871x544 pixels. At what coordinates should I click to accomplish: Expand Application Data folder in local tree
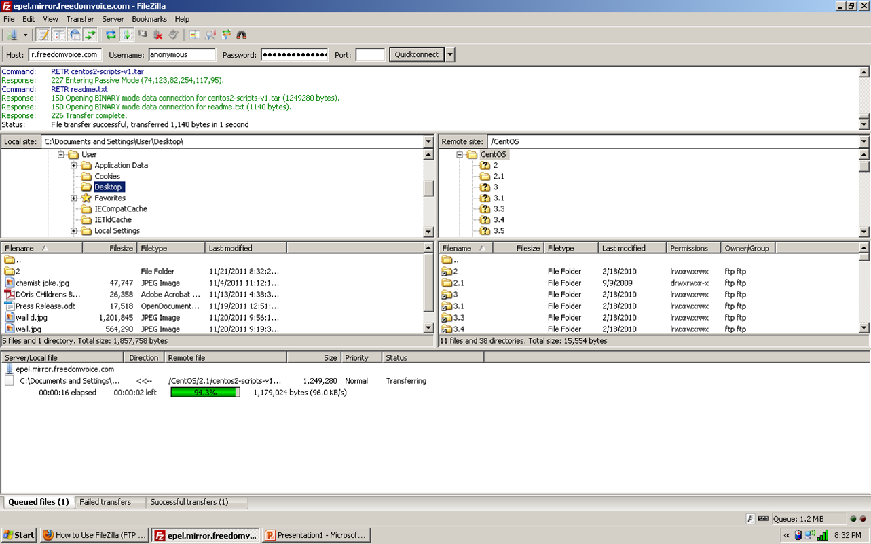tap(74, 165)
